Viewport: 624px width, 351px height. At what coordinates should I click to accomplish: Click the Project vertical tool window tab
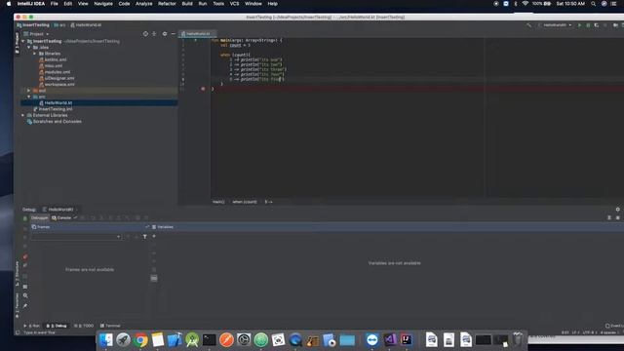click(17, 43)
